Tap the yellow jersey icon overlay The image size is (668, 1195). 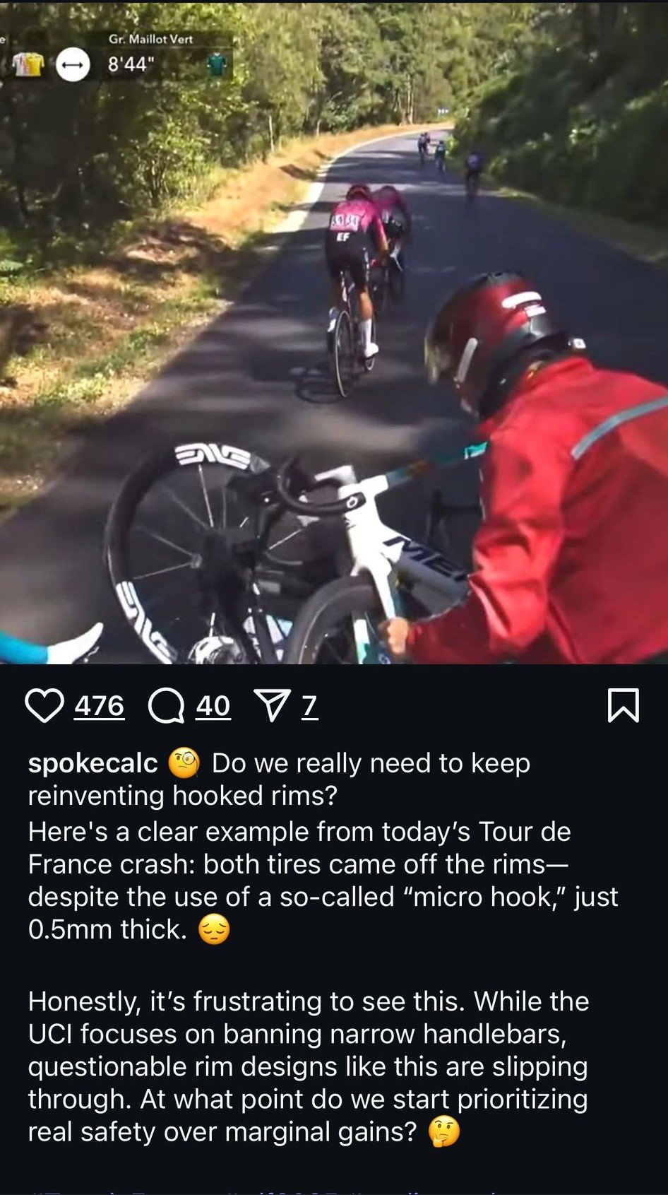(28, 65)
